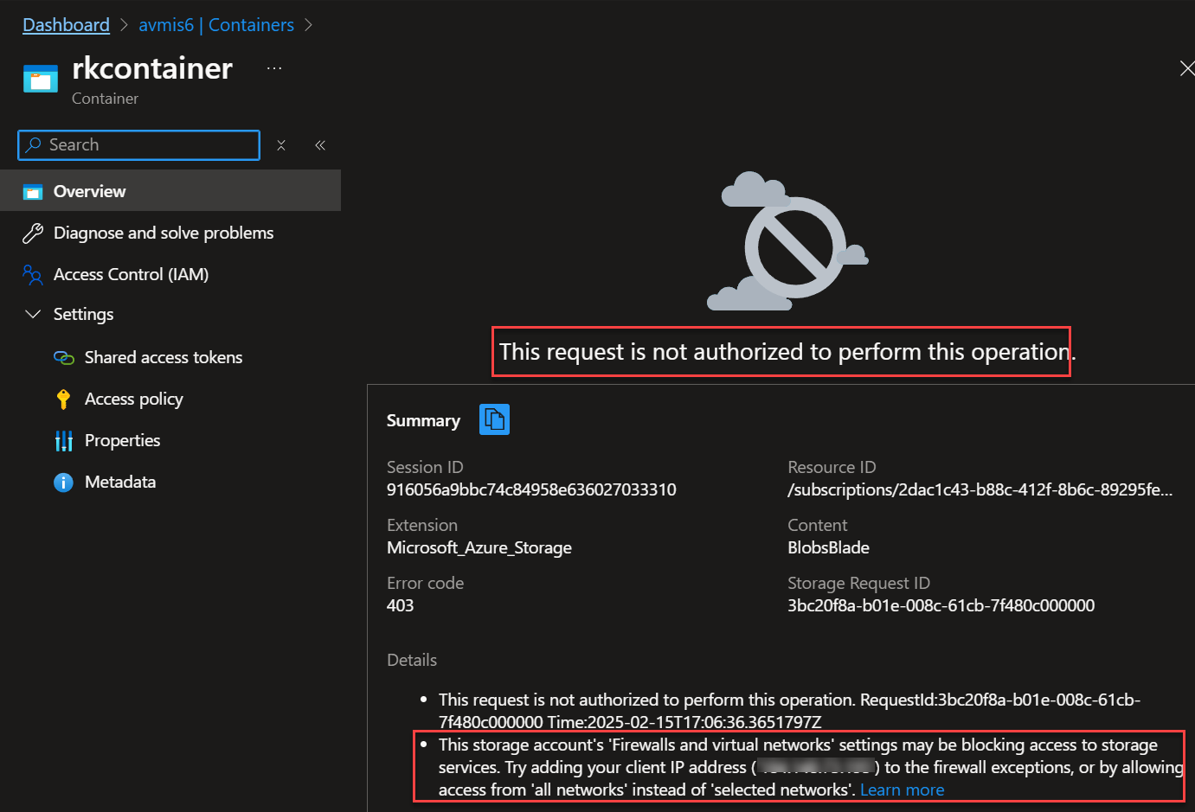The image size is (1195, 812).
Task: Go to Access Control (IAM)
Action: (131, 275)
